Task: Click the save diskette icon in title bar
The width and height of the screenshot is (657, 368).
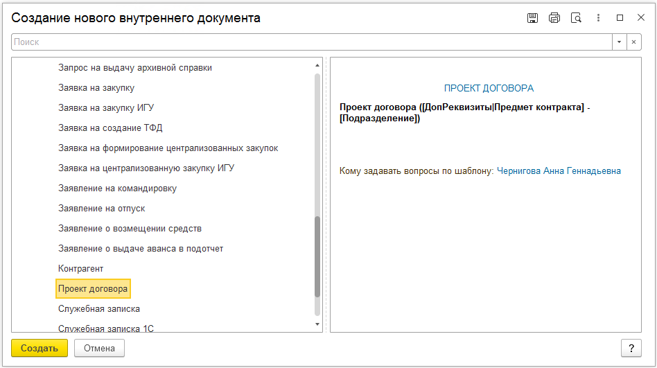Action: (x=532, y=18)
